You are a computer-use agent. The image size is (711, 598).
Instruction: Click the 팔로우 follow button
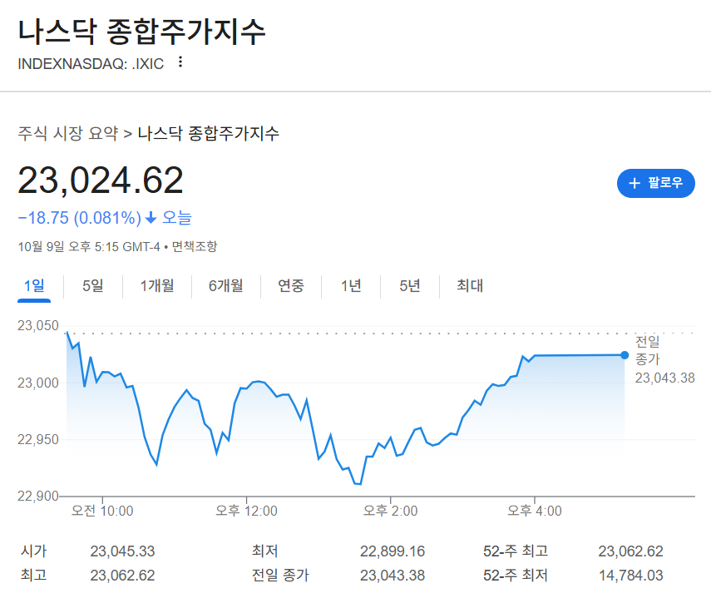coord(656,183)
